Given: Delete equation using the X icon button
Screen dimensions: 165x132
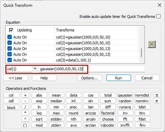Looking at the screenshot, I should pos(152,44).
